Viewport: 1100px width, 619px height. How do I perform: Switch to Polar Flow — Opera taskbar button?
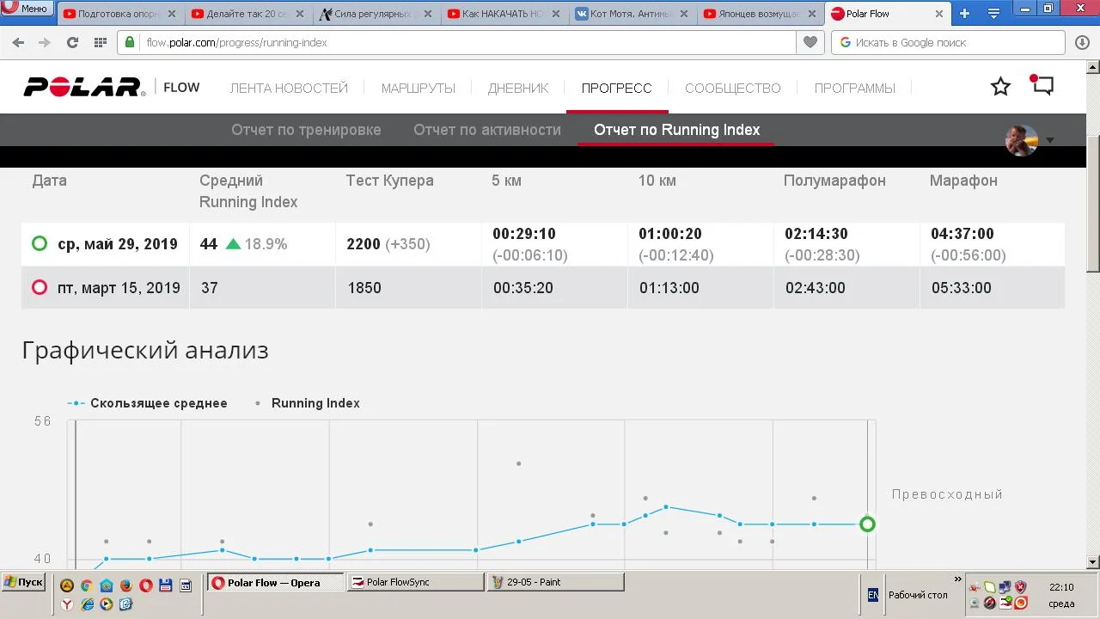273,582
